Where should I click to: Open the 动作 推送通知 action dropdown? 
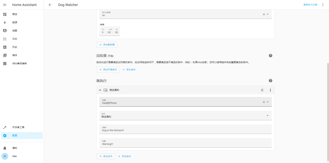186,116
